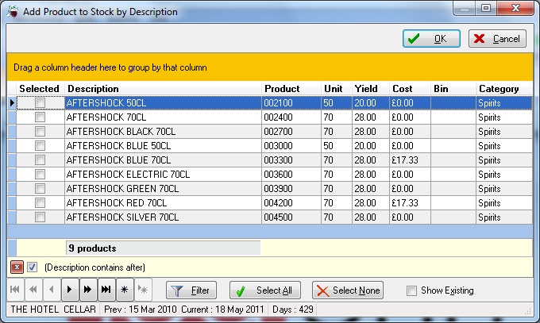Viewport: 540px width, 323px height.
Task: Select the AFTERSHOCK ELECTRIC 70CL description cell
Action: 164,175
